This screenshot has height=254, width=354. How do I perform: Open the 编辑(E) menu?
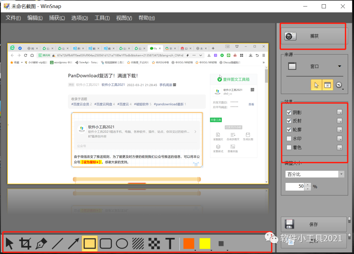point(35,18)
